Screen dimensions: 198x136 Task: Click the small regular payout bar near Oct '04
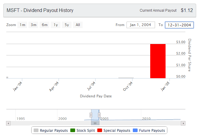(126, 78)
